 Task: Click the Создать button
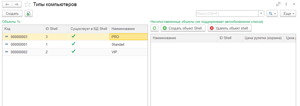(12, 14)
